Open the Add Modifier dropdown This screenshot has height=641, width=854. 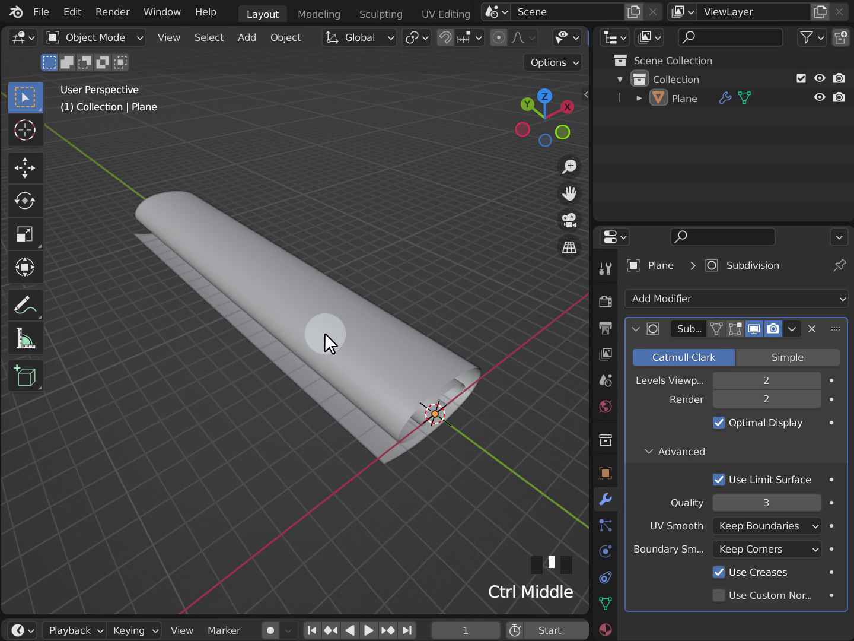click(x=737, y=299)
